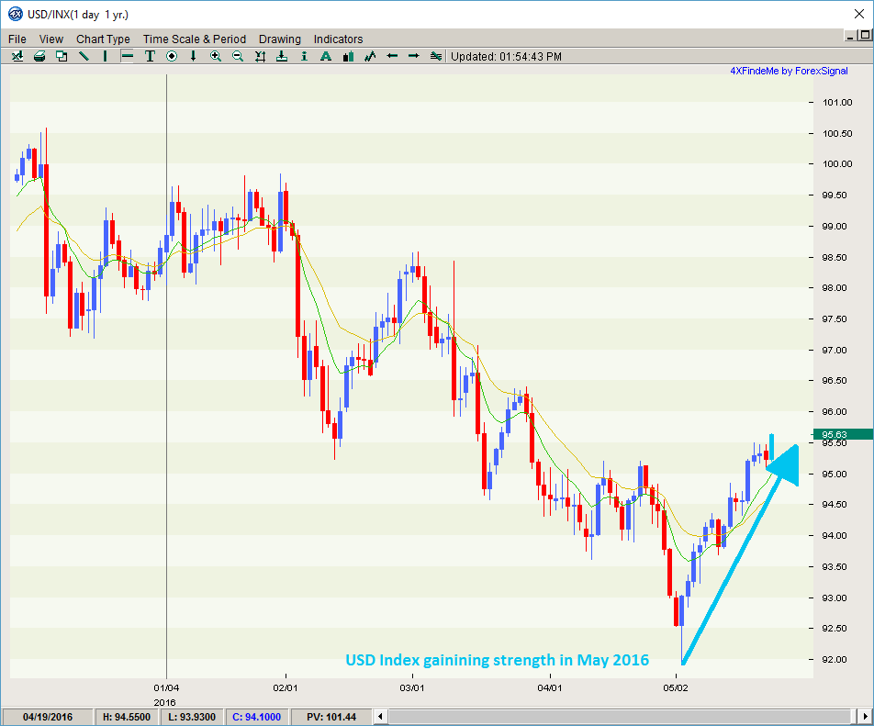The width and height of the screenshot is (874, 726).
Task: Click the bold 'A' font icon
Action: tap(326, 56)
